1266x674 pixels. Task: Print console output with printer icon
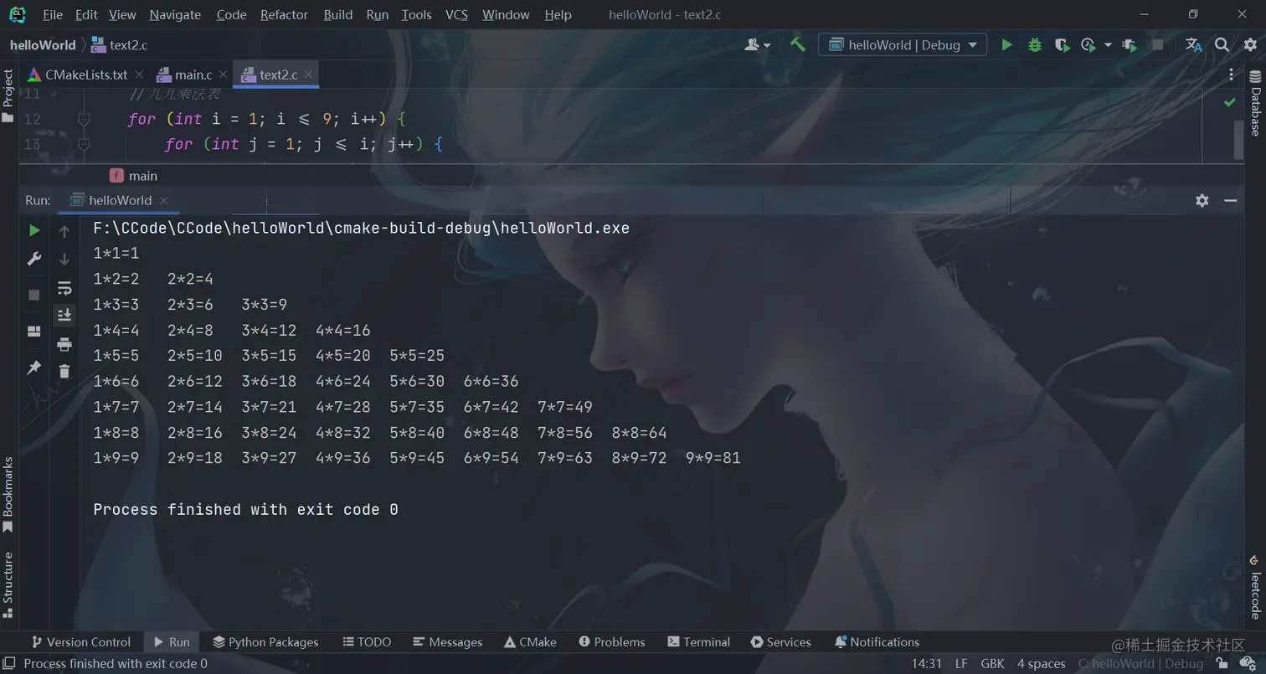[64, 343]
